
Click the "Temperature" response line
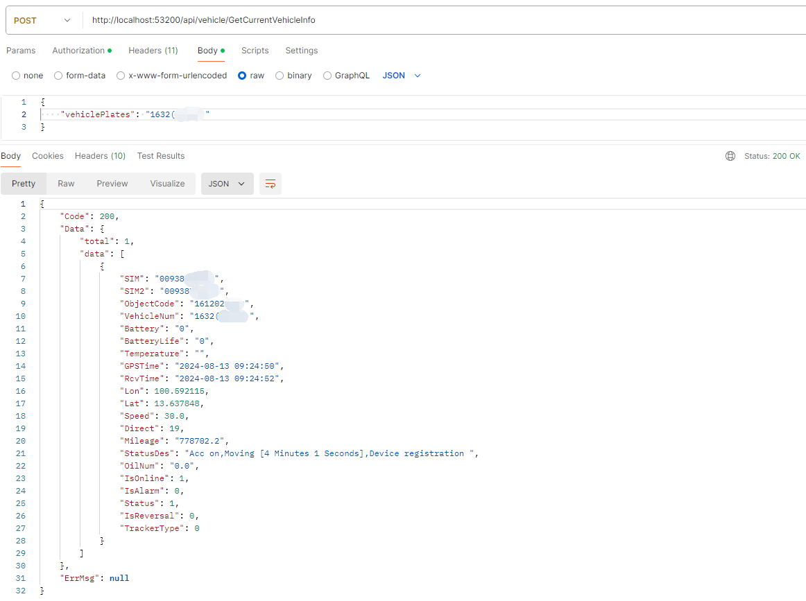pos(164,354)
